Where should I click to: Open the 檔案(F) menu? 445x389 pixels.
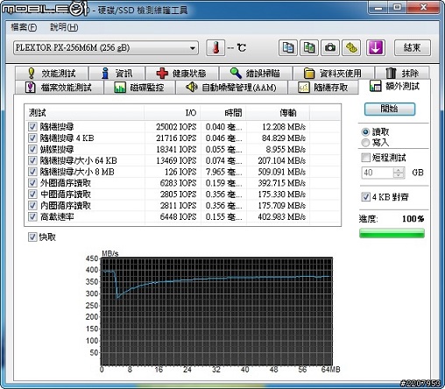[x=24, y=27]
